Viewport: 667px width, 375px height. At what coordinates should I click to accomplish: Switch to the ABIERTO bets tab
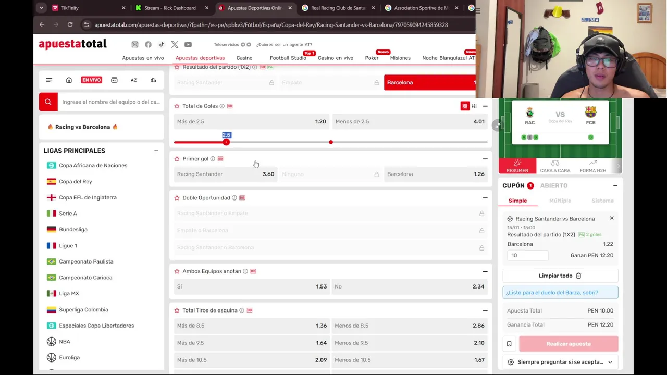coord(554,185)
